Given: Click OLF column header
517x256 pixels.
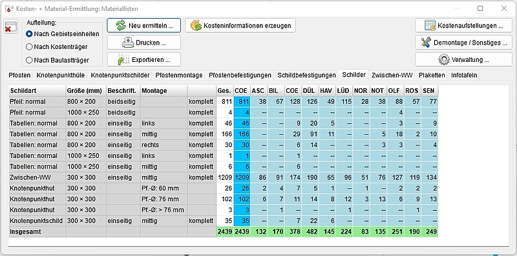Looking at the screenshot, I should pos(396,91).
